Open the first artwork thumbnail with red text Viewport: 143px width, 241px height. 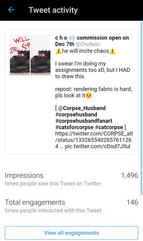[20, 55]
